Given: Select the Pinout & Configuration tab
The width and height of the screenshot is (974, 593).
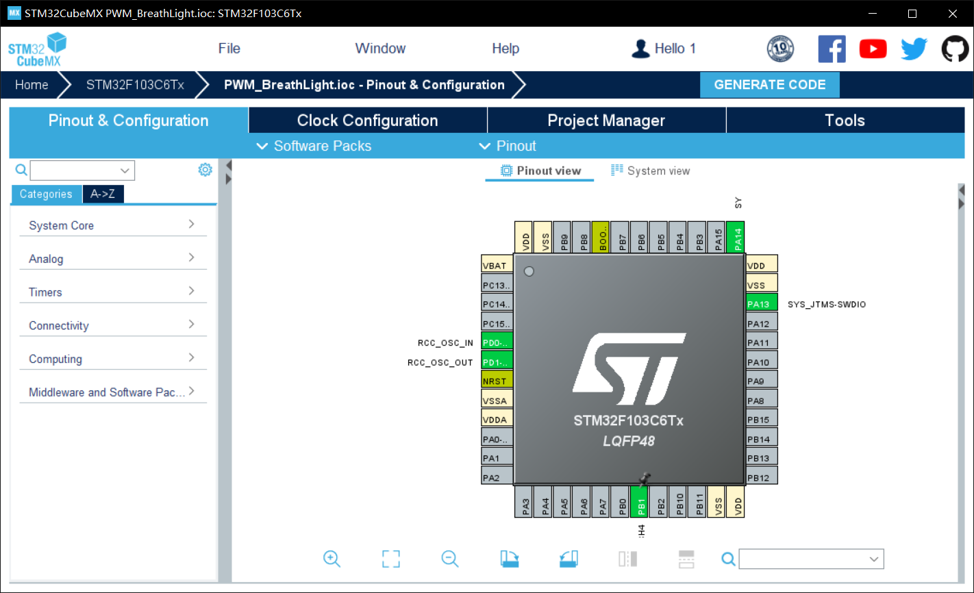Looking at the screenshot, I should pyautogui.click(x=128, y=121).
